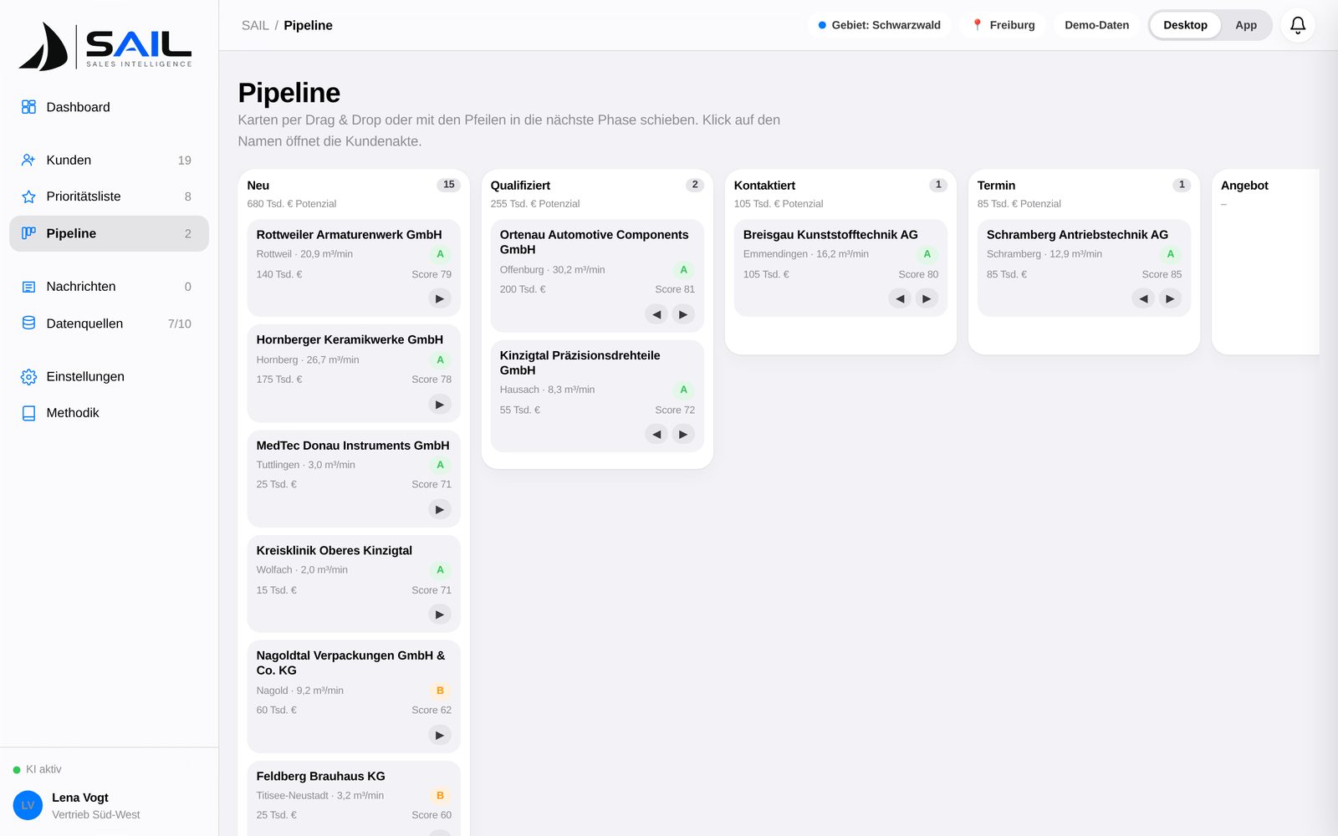Click the Demo-Daten chip
The height and width of the screenshot is (836, 1338).
coord(1096,25)
